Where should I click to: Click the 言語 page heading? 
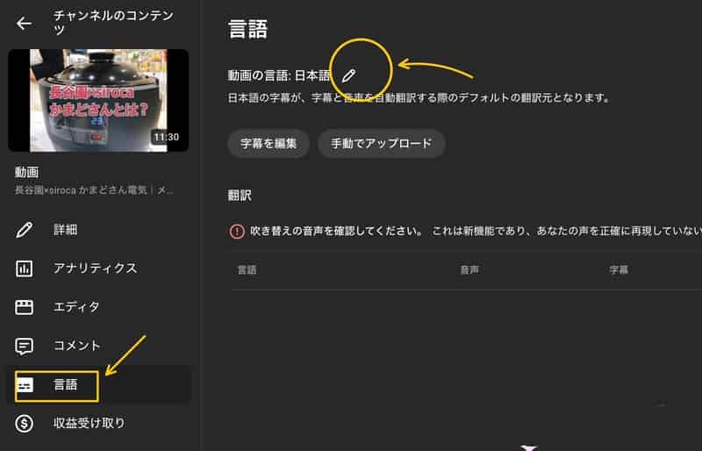247,29
